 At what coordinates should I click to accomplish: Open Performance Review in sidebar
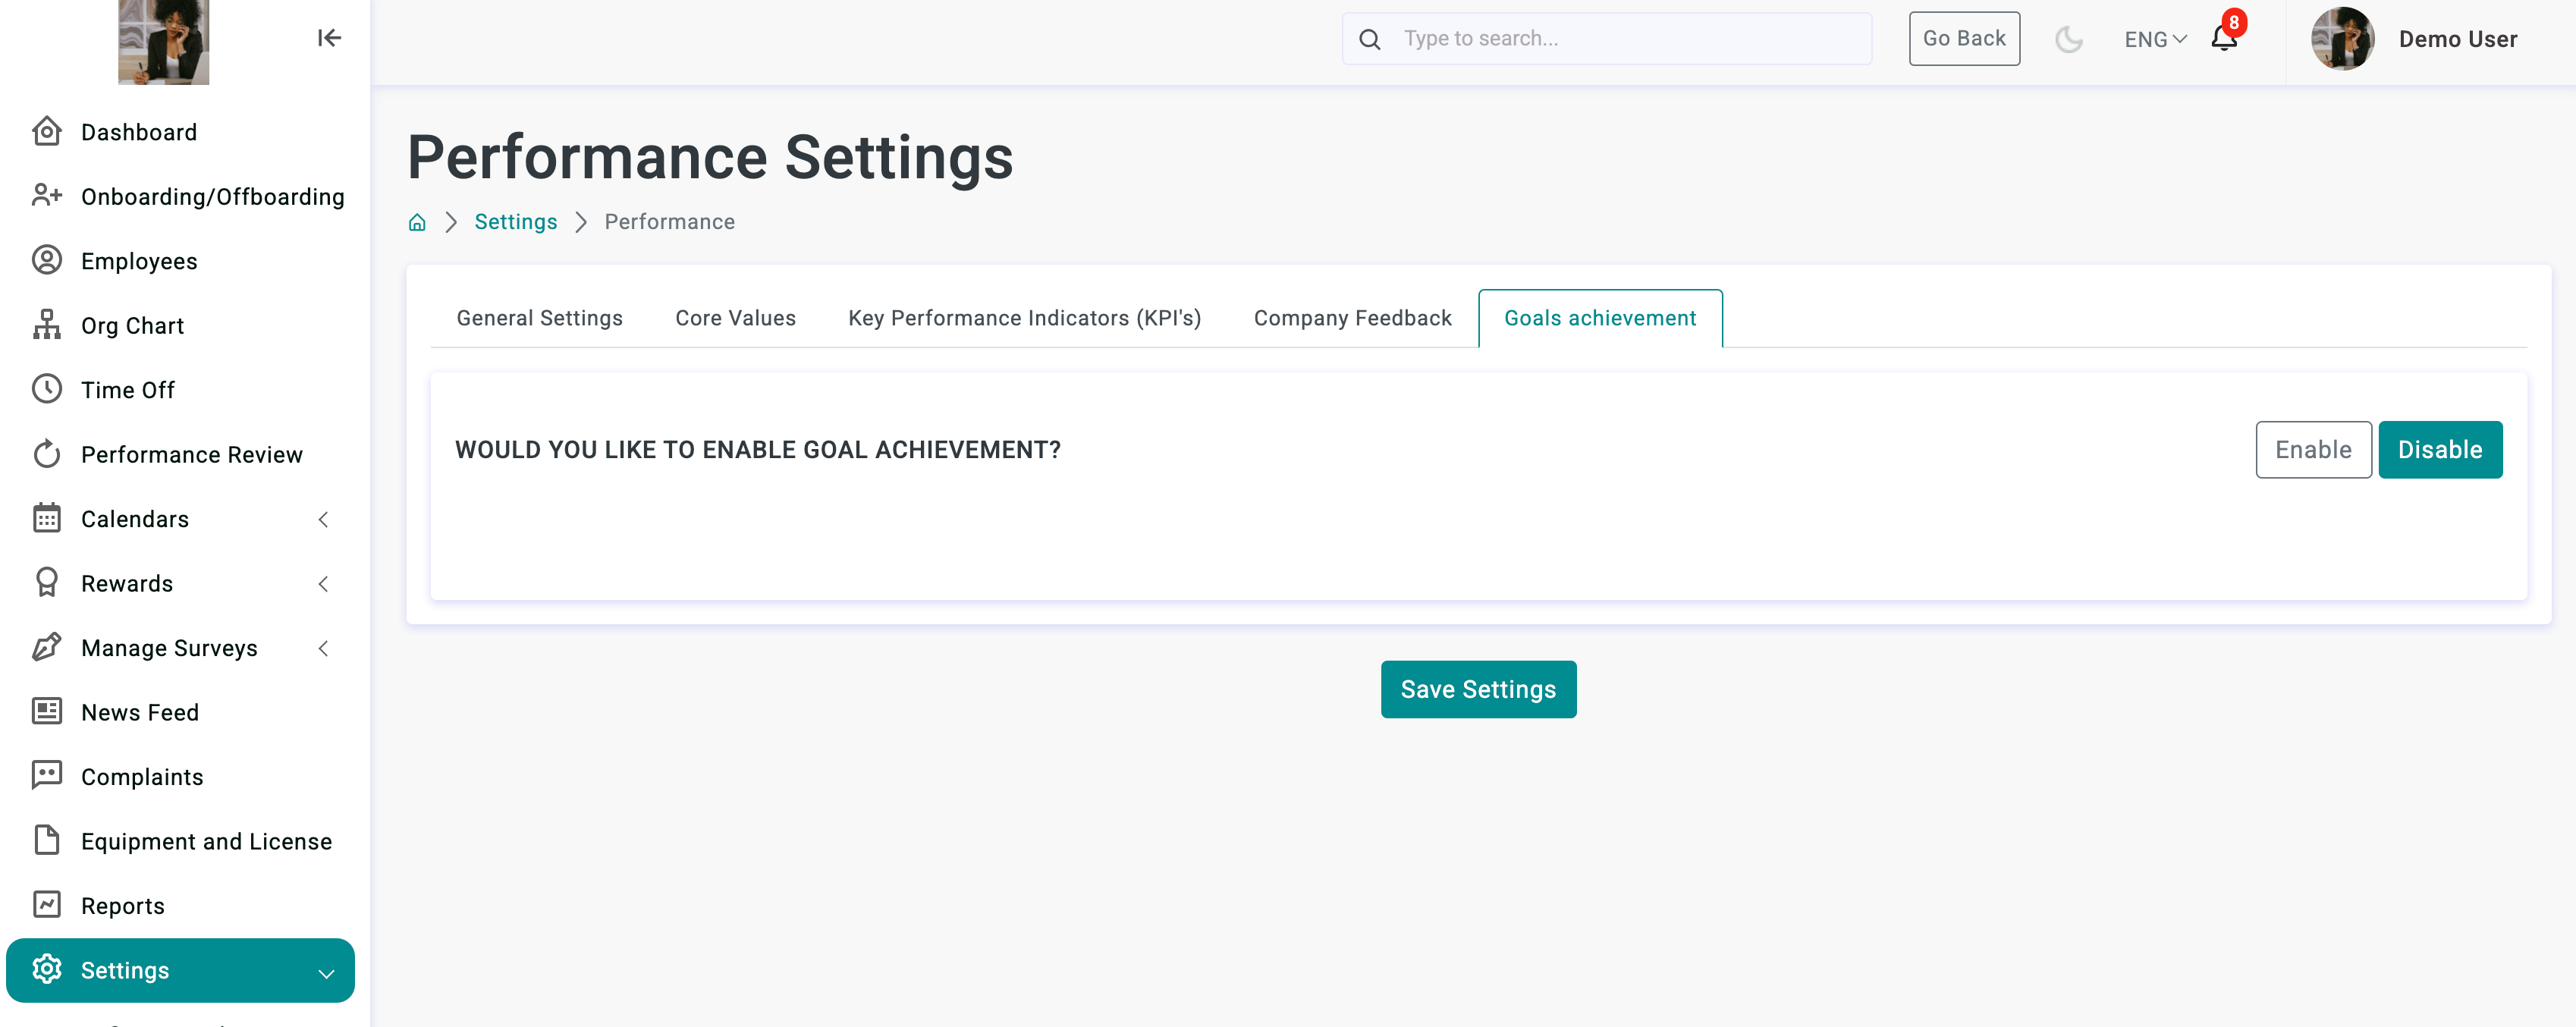pyautogui.click(x=180, y=454)
